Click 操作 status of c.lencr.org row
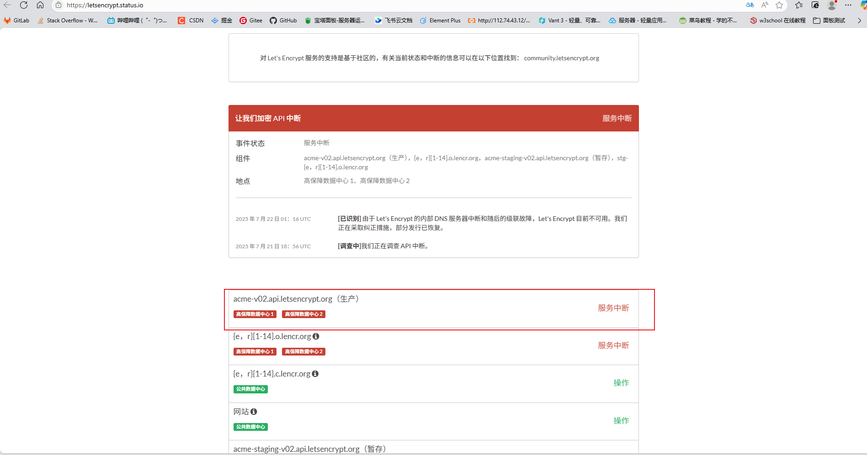This screenshot has width=867, height=455. (x=621, y=383)
